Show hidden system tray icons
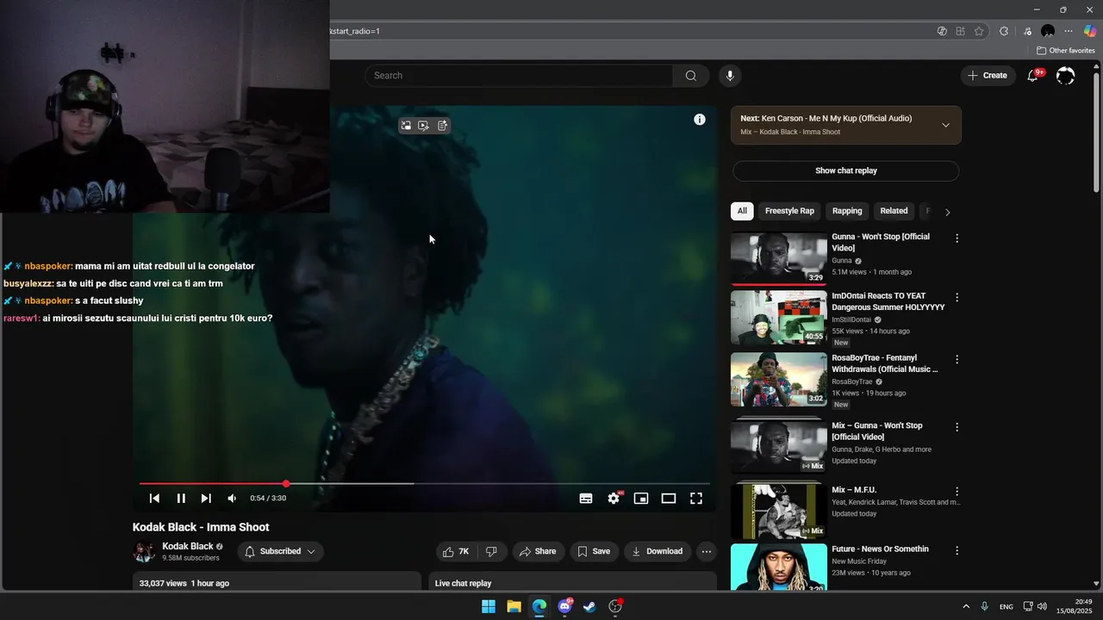Viewport: 1103px width, 620px height. [x=966, y=606]
